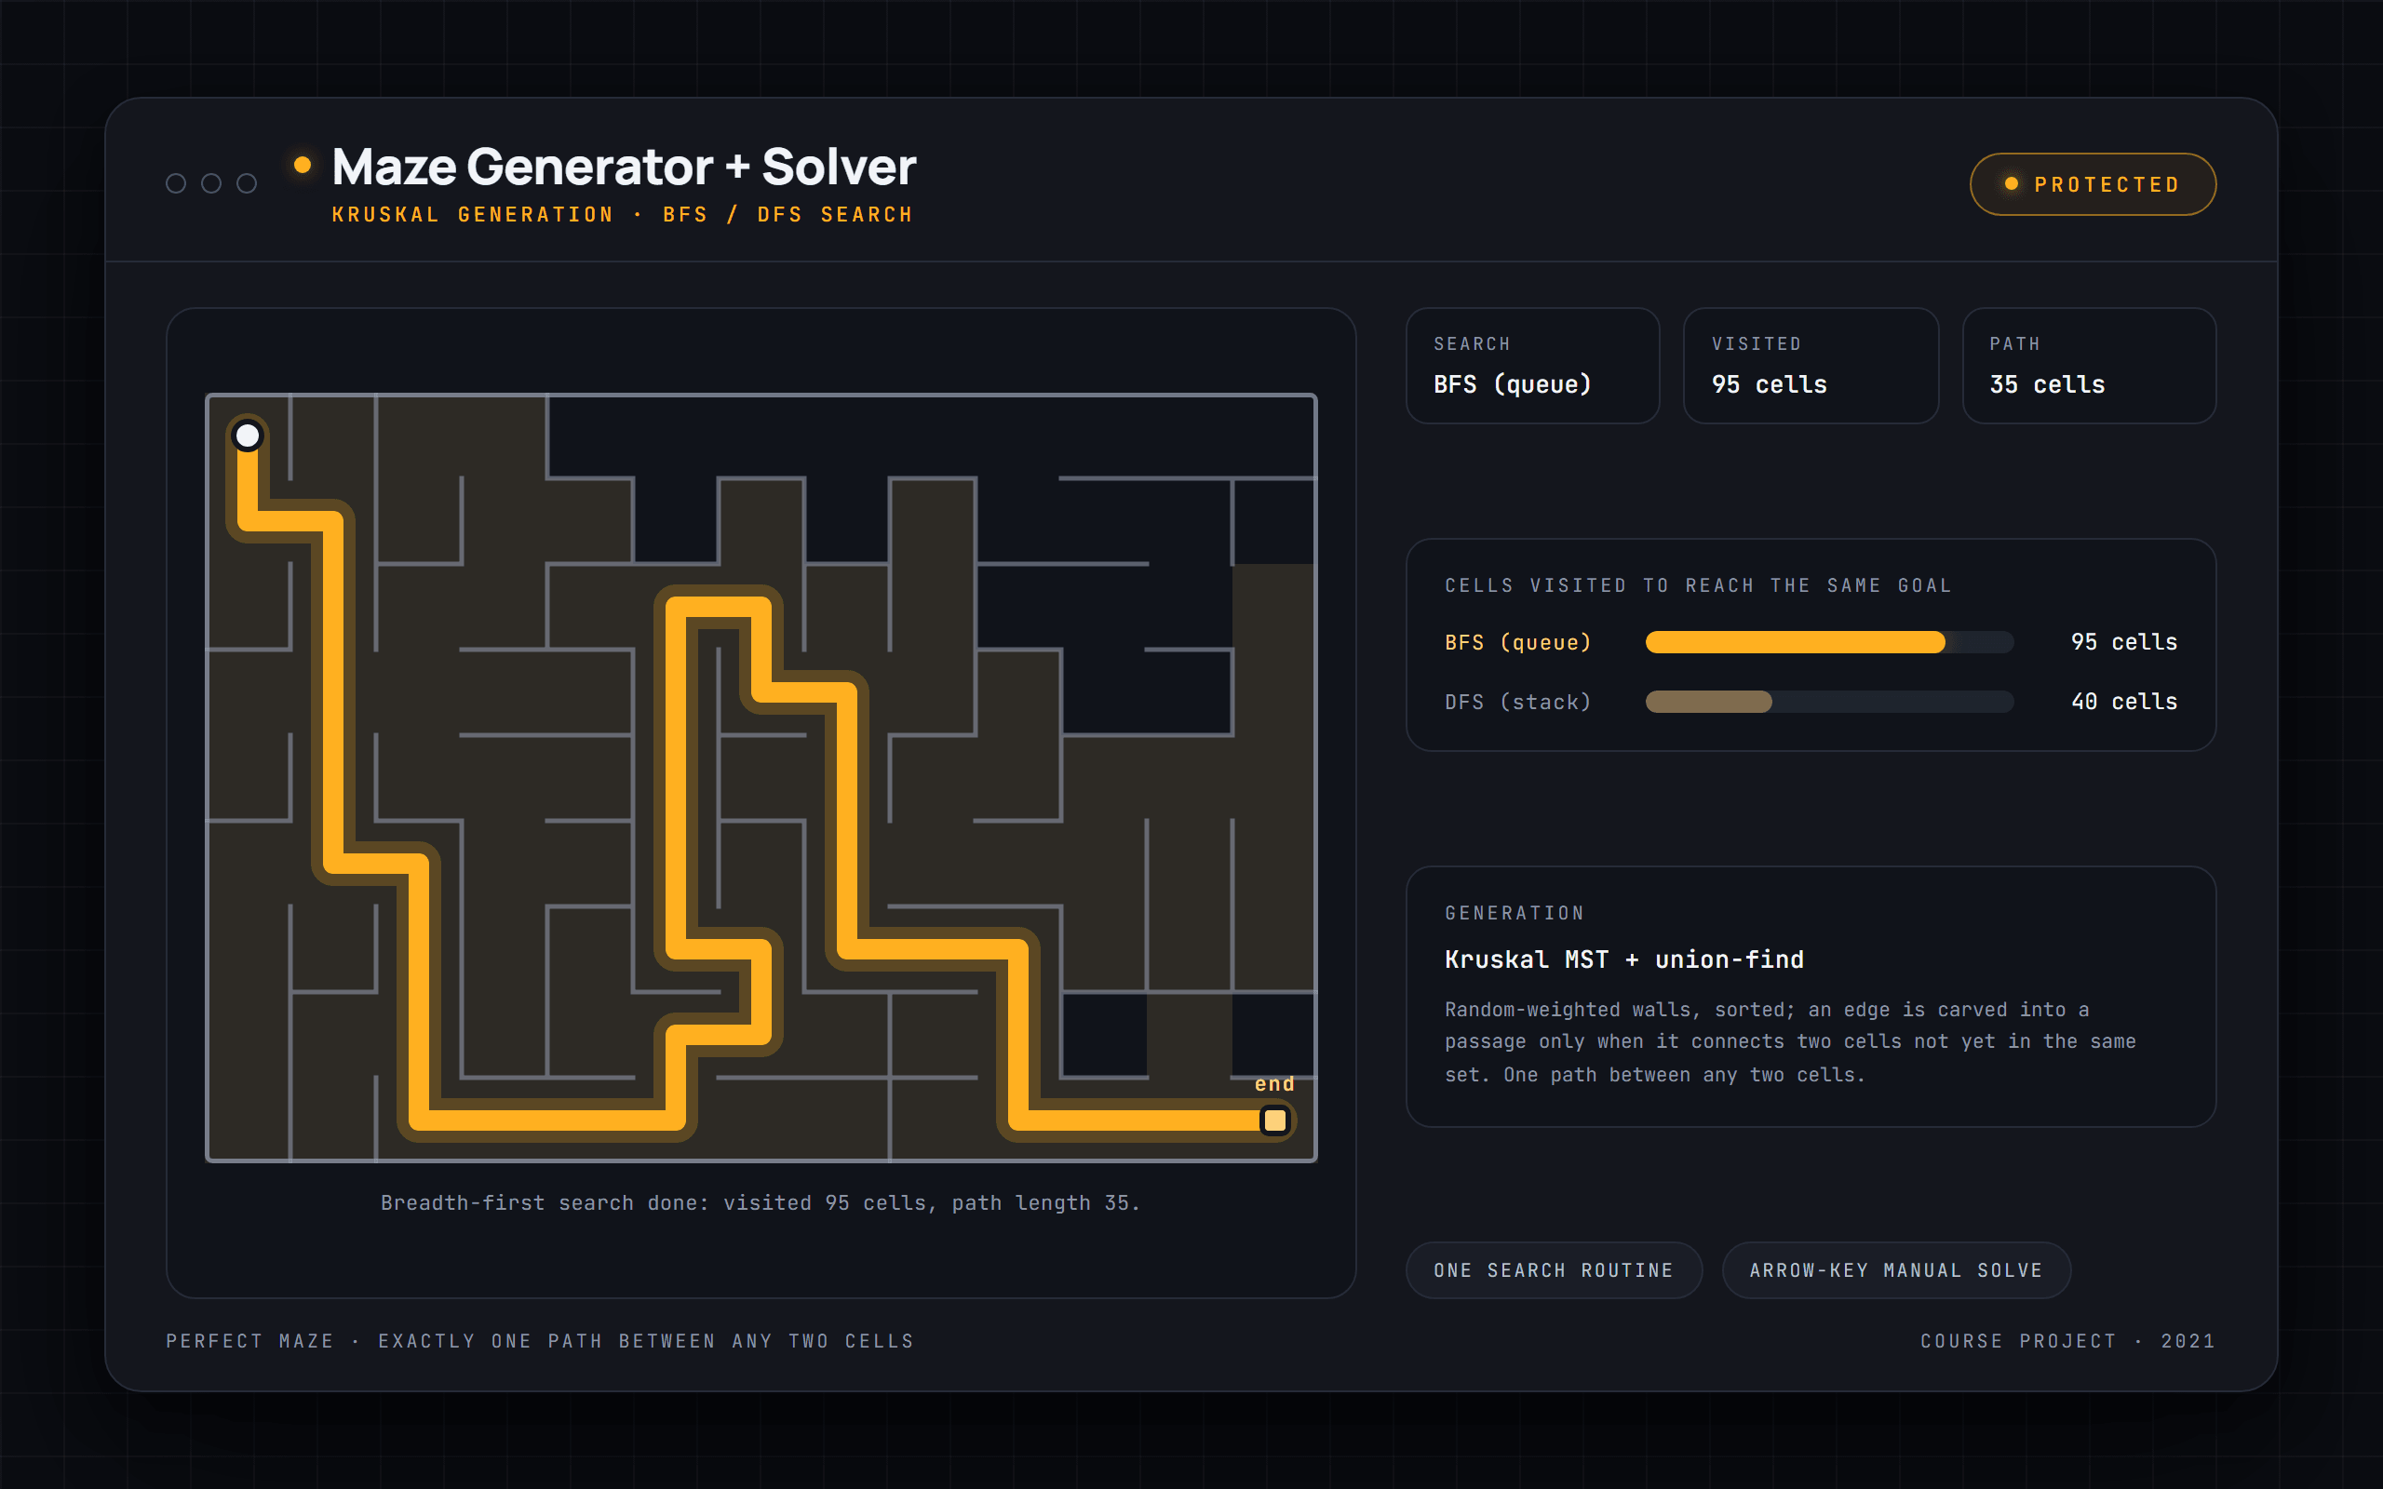Click the DFS (stack) progress bar
This screenshot has width=2383, height=1489.
point(1829,701)
